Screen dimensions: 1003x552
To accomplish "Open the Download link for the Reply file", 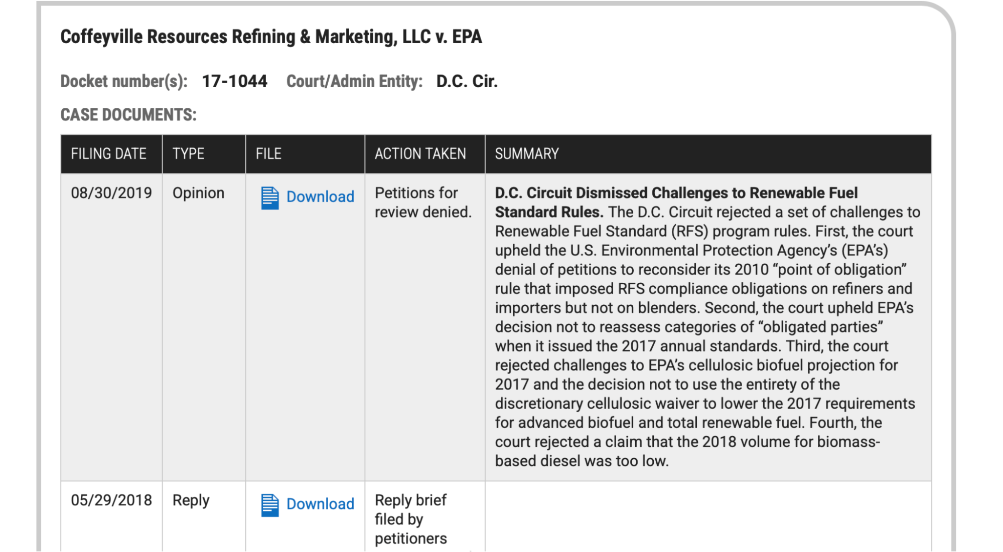I will [x=320, y=504].
